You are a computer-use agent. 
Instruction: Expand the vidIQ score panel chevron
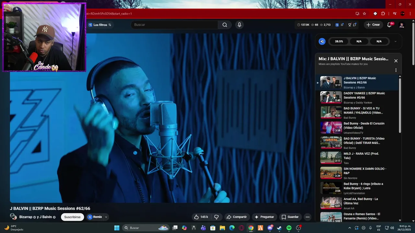pyautogui.click(x=395, y=41)
